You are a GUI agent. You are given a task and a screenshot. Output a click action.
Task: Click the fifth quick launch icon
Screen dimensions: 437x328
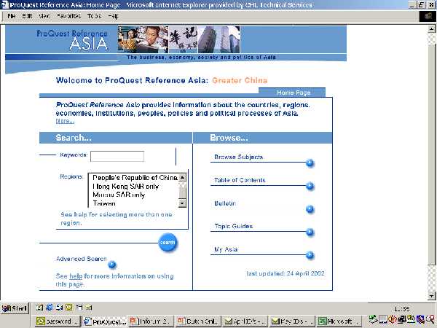(x=79, y=308)
